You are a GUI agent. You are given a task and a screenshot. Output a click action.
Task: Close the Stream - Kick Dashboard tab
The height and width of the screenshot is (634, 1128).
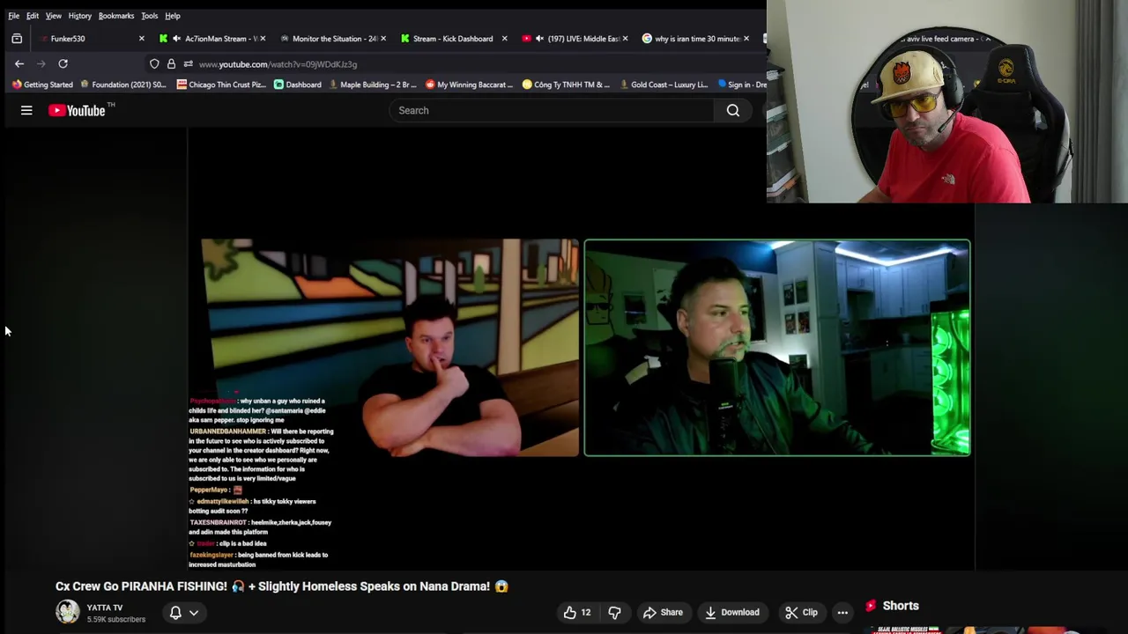pyautogui.click(x=504, y=39)
